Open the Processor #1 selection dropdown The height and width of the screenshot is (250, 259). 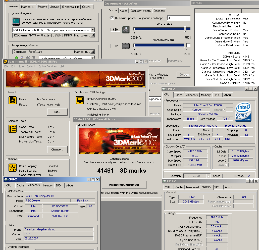point(208,176)
